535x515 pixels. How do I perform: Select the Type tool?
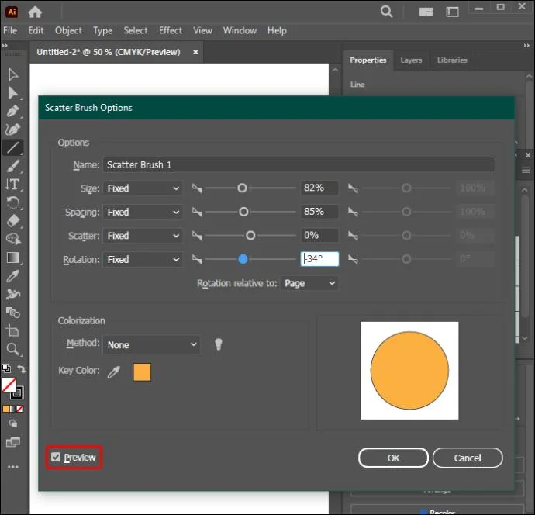(x=13, y=185)
